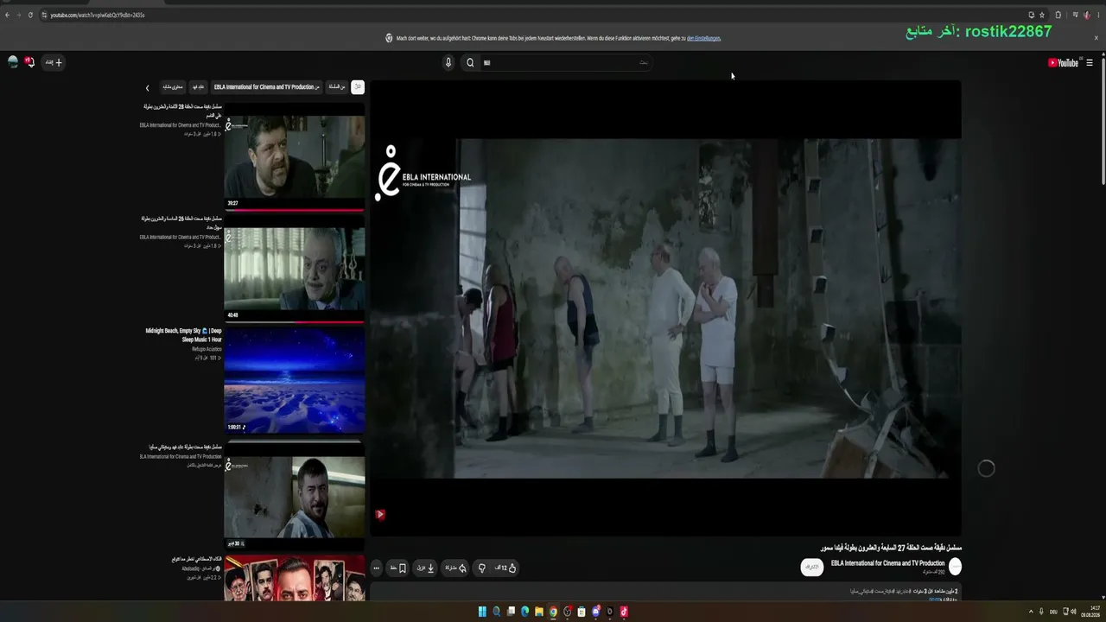Select the All filter chip
The image size is (1106, 622).
(x=358, y=86)
